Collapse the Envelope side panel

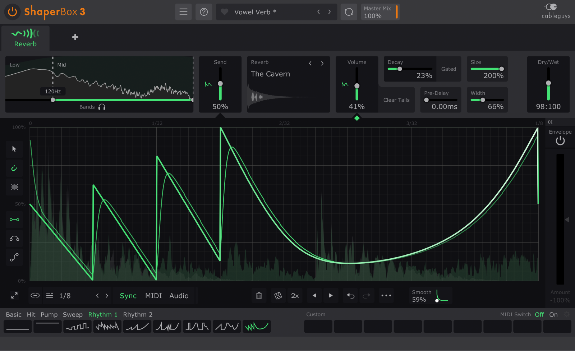tap(550, 122)
